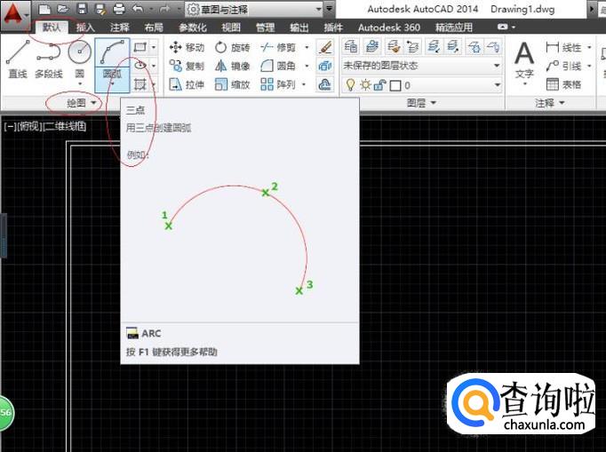This screenshot has width=606, height=452.
Task: Click the layer 0 color swatch
Action: [x=395, y=85]
